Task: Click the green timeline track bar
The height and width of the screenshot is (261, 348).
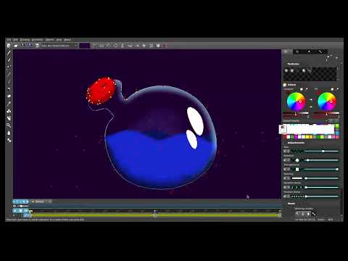Action: pos(154,215)
